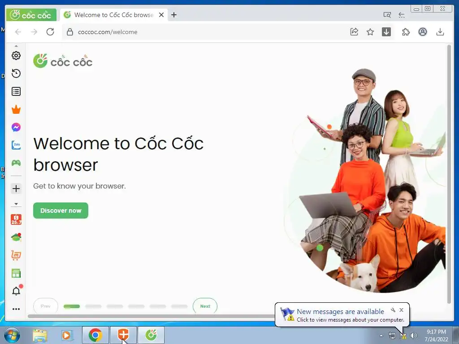
Task: Open Action Center flag tray icon
Action: [x=403, y=335]
